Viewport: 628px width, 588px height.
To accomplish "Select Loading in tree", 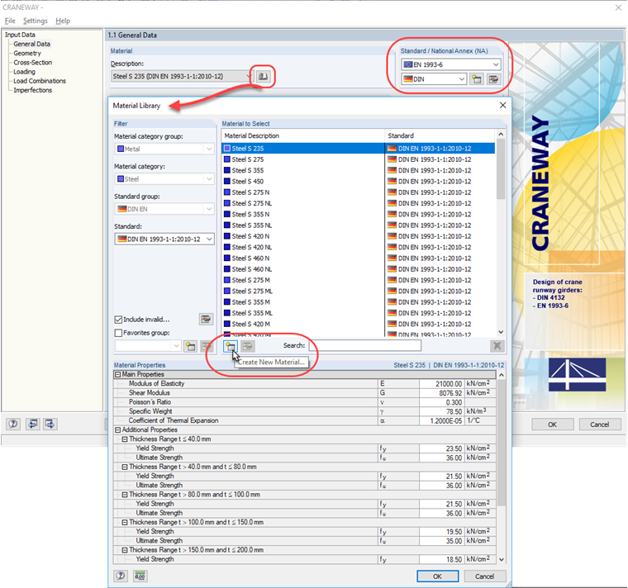I will pos(25,72).
